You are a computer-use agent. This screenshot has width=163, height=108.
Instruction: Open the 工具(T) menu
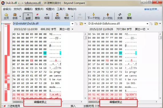61,9
